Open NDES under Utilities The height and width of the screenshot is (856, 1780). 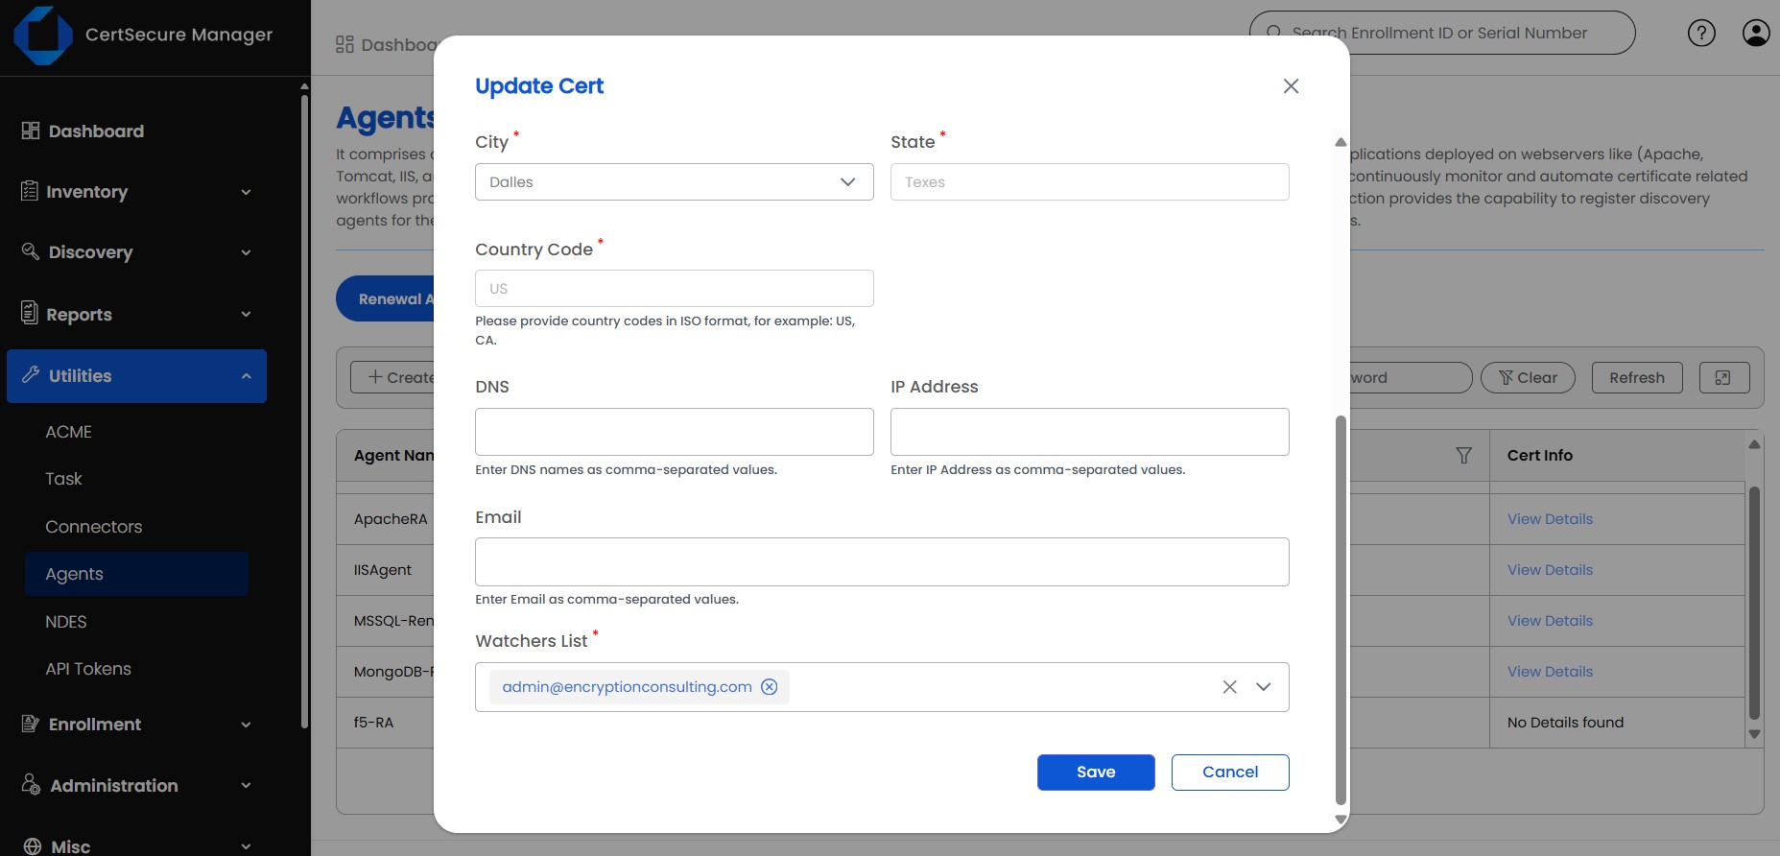tap(66, 622)
